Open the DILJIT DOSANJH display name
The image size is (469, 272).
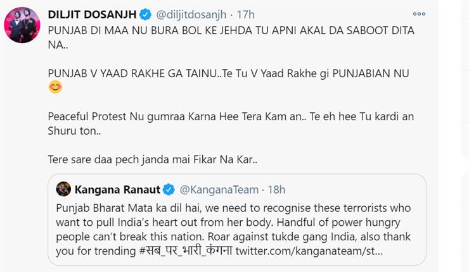coord(92,15)
